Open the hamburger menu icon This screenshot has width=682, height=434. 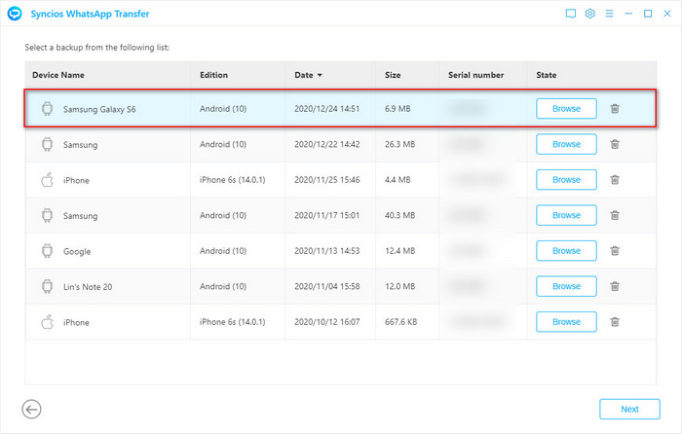609,14
